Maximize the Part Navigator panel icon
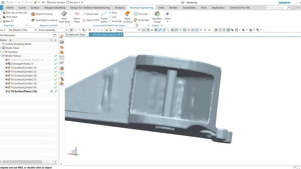The height and width of the screenshot is (169, 301). (x=55, y=35)
